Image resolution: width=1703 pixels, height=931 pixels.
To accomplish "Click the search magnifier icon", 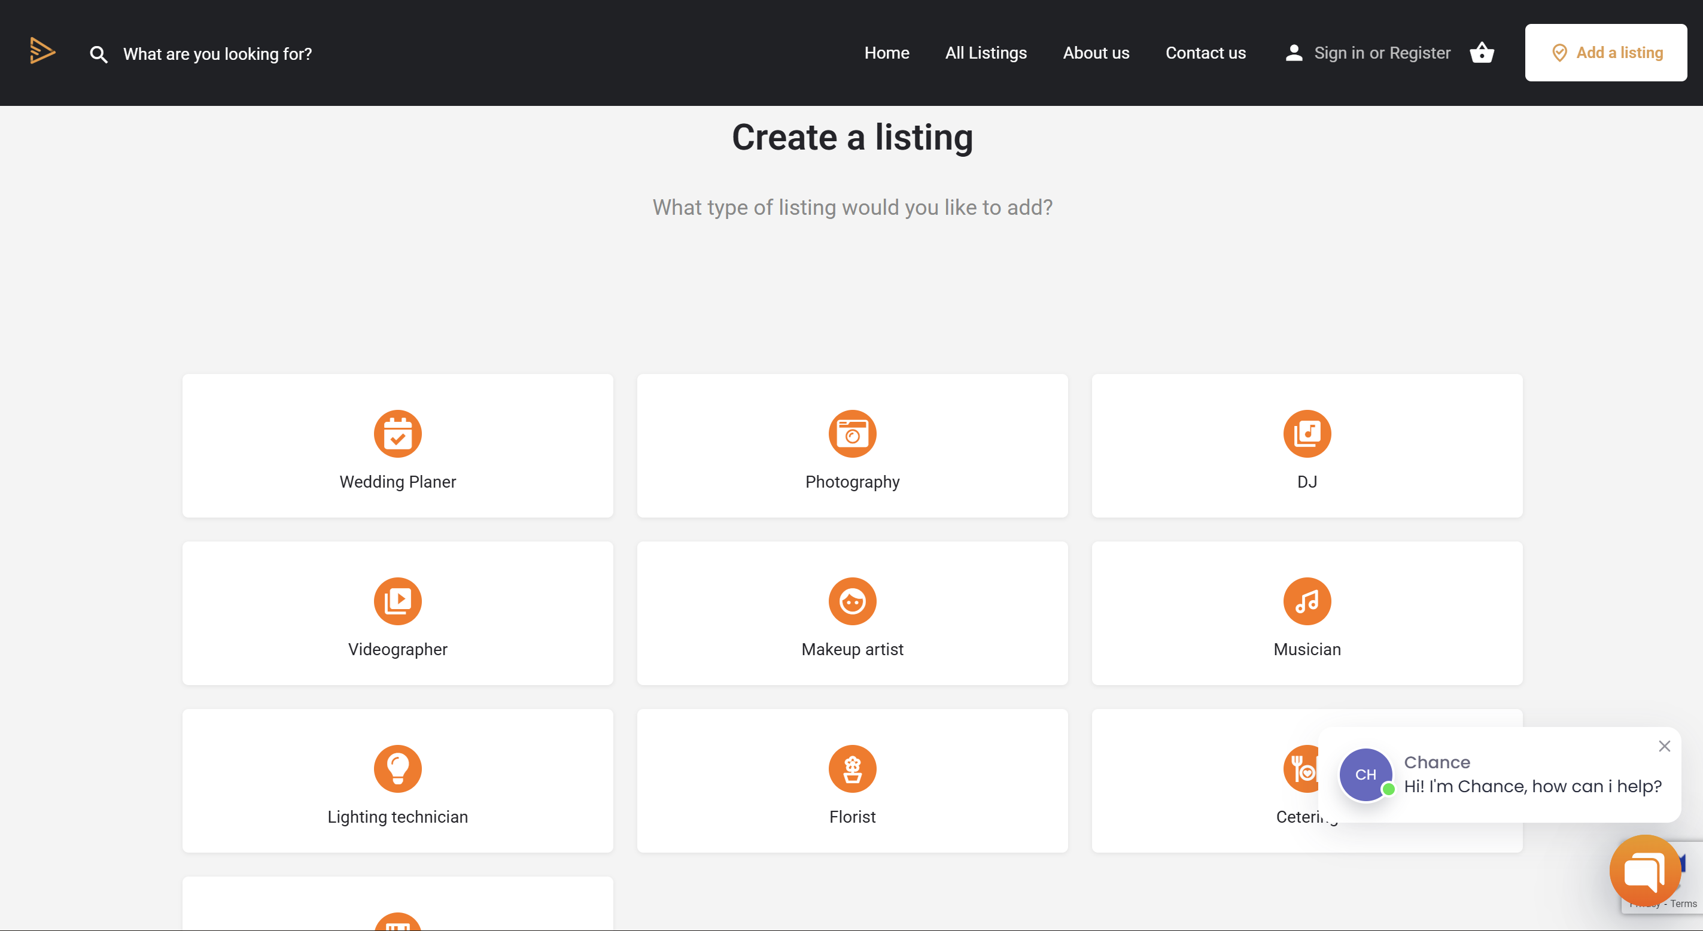I will coord(99,54).
